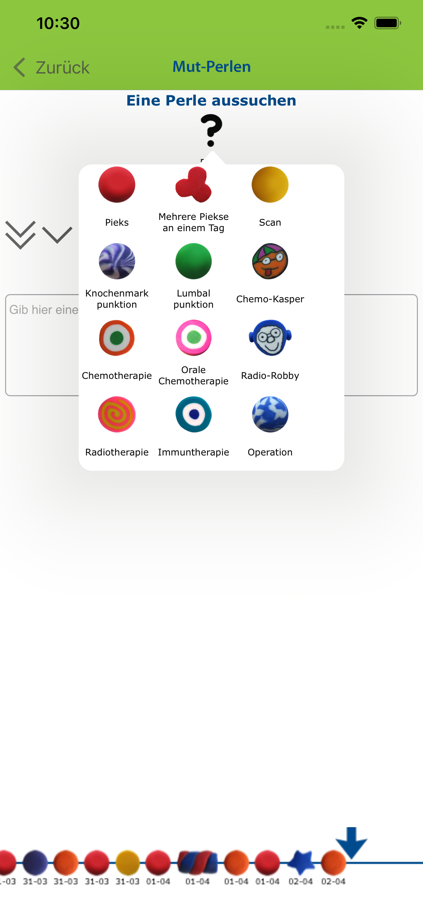This screenshot has height=915, width=423.
Task: Pick the yellow Scan bead
Action: click(x=270, y=184)
